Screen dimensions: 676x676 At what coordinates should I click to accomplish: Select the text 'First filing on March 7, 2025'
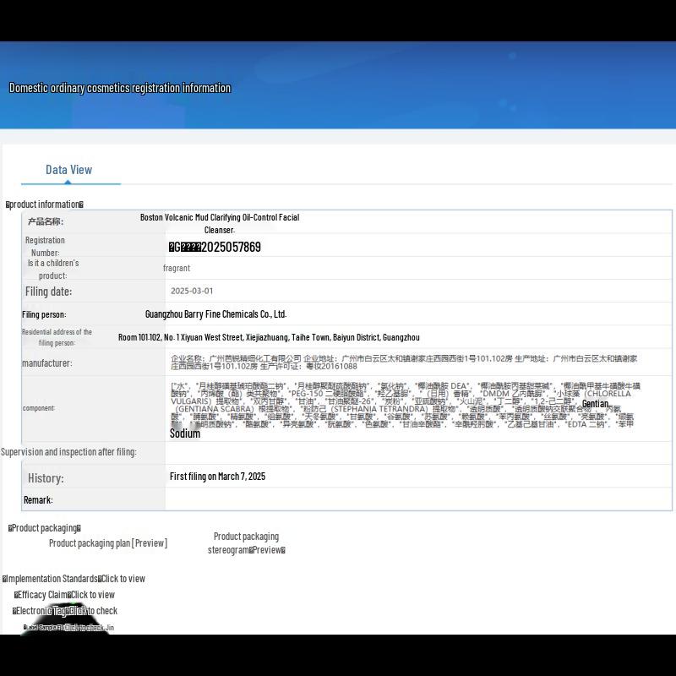(x=218, y=477)
